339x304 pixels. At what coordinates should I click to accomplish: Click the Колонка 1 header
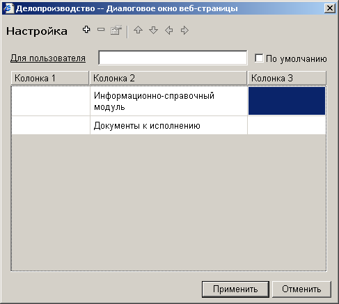tap(50, 78)
